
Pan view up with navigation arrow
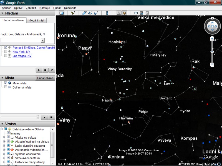(x=212, y=23)
